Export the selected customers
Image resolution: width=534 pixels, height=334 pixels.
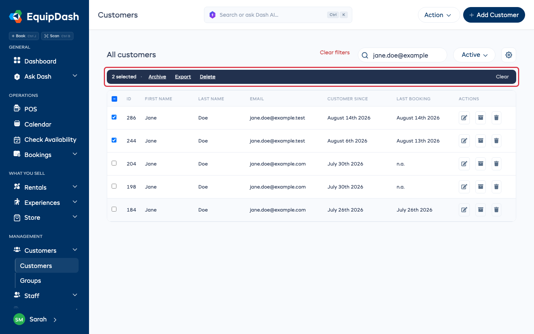(183, 77)
